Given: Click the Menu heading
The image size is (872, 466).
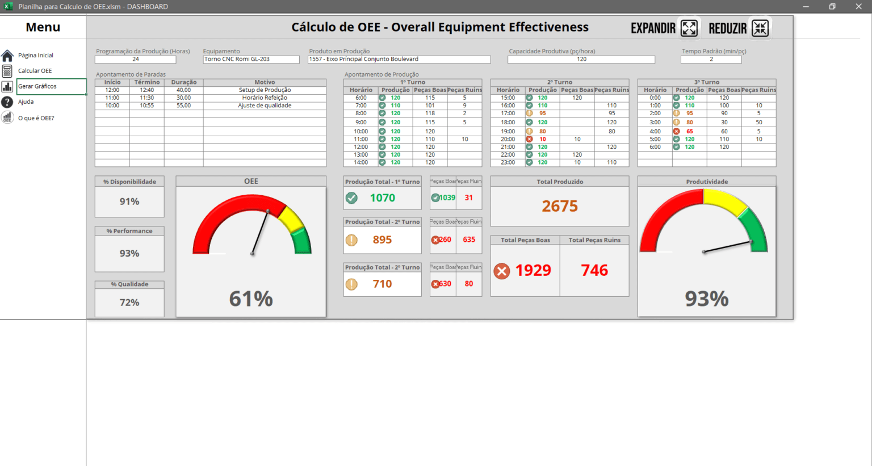Looking at the screenshot, I should [43, 27].
